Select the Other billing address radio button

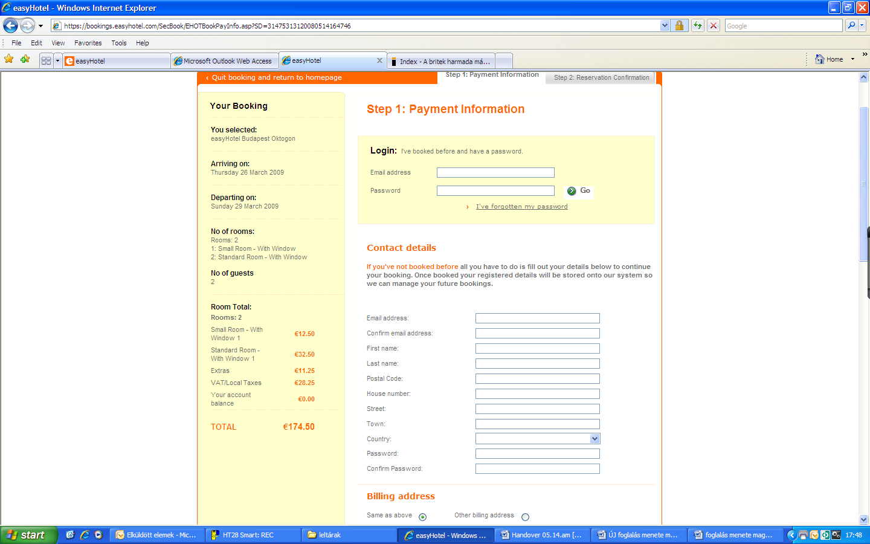(x=525, y=517)
